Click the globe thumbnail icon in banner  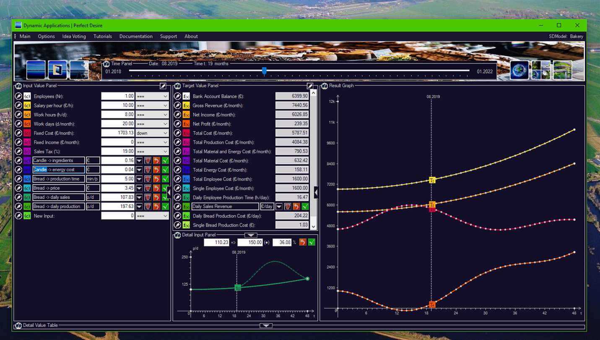click(x=519, y=70)
